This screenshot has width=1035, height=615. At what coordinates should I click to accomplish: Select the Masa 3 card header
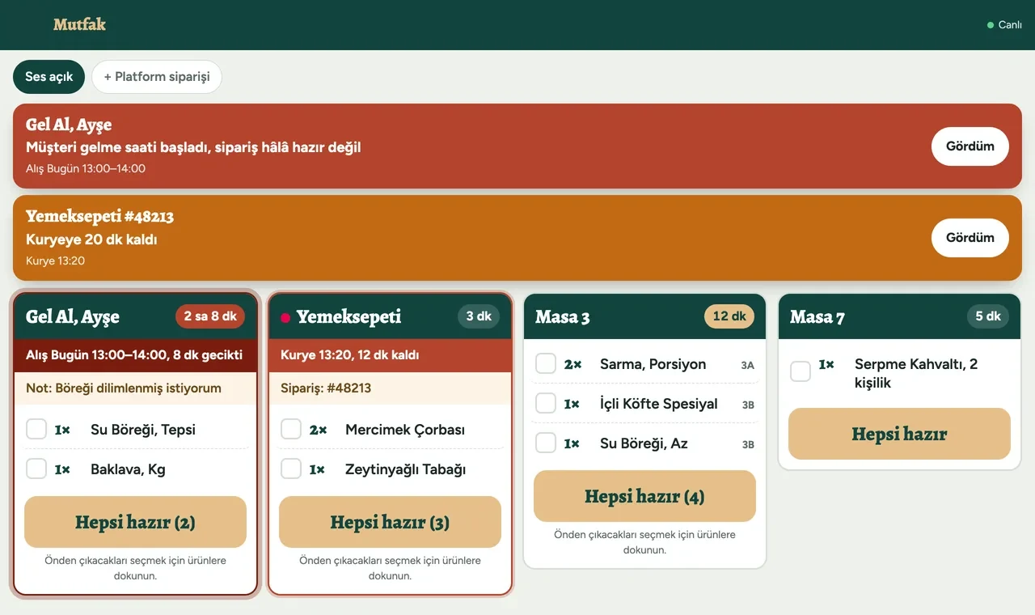click(x=644, y=316)
